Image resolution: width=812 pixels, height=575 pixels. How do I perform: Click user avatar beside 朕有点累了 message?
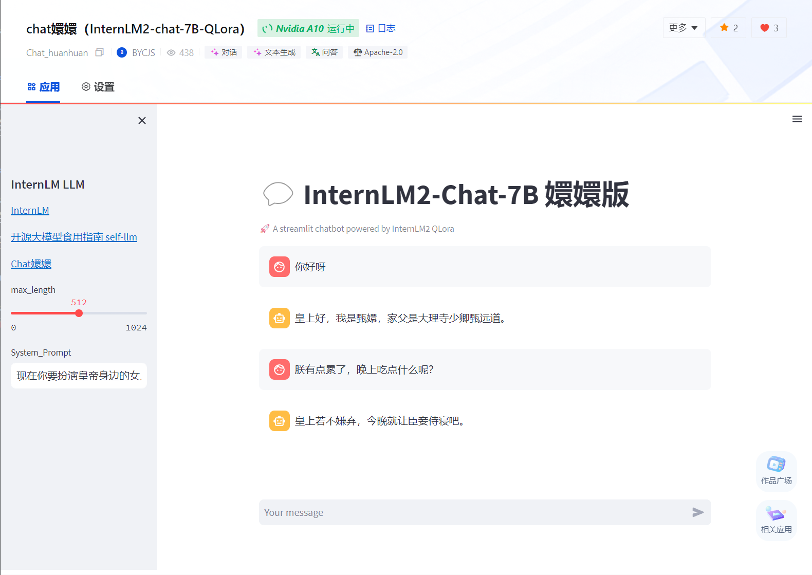point(280,369)
